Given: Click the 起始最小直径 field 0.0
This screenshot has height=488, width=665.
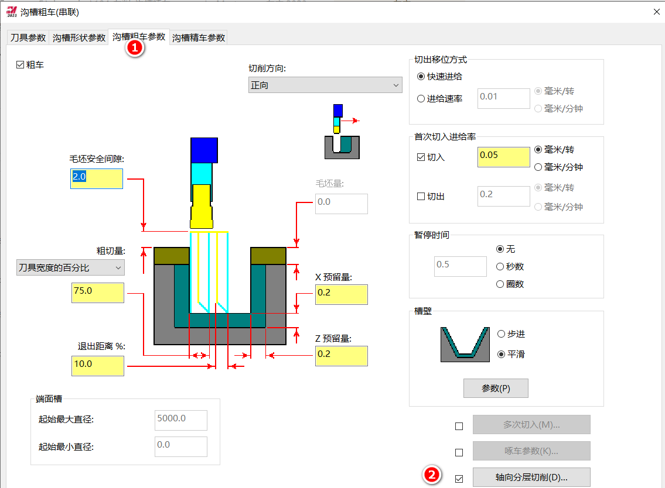Looking at the screenshot, I should tap(181, 446).
